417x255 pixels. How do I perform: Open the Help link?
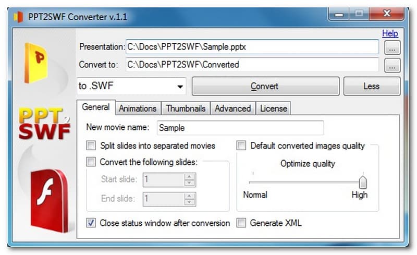click(x=390, y=33)
